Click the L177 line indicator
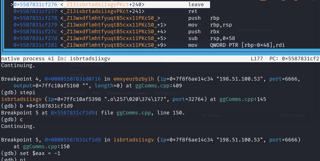The height and width of the screenshot is (161, 320). coord(257,59)
